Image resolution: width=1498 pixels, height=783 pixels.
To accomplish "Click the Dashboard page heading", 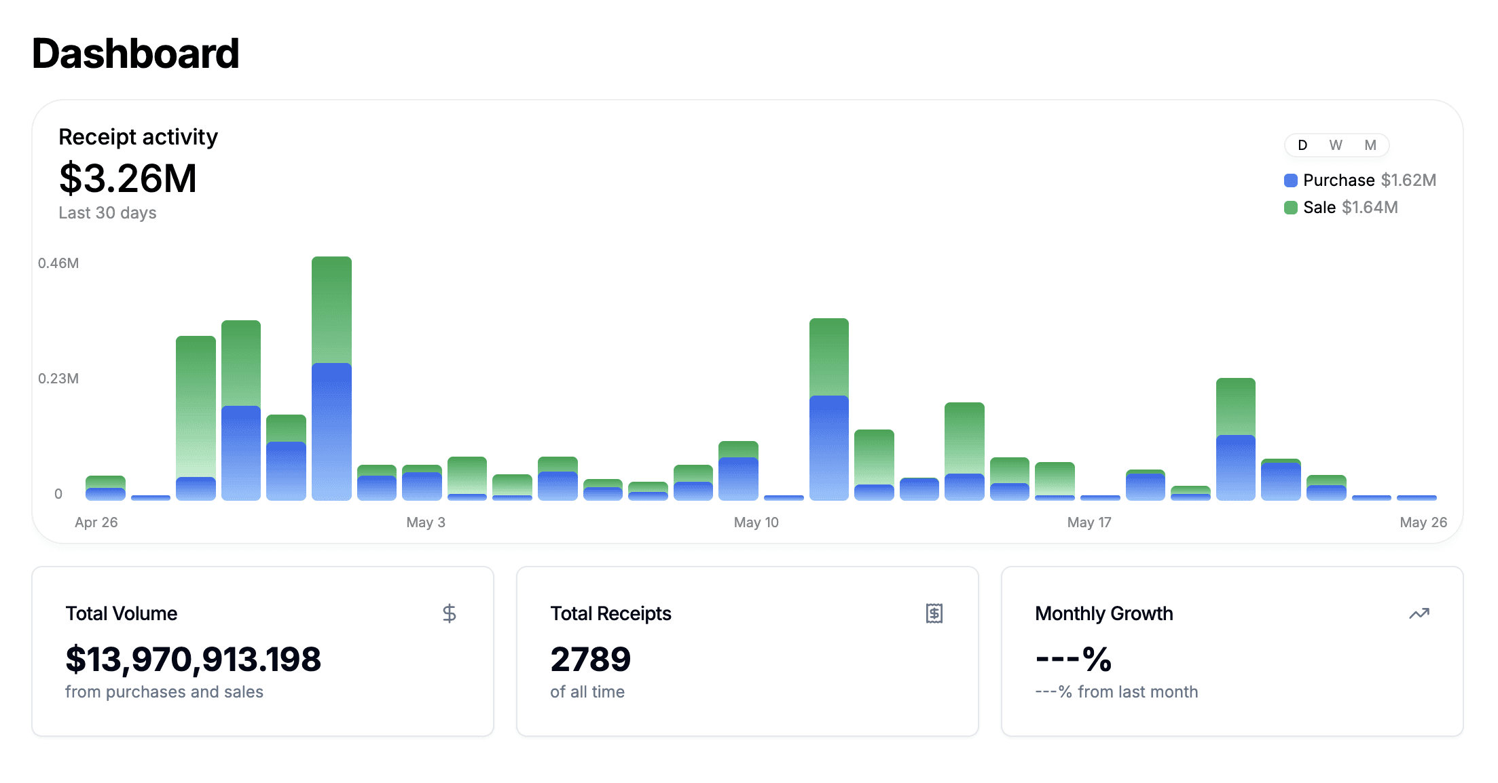I will 135,54.
